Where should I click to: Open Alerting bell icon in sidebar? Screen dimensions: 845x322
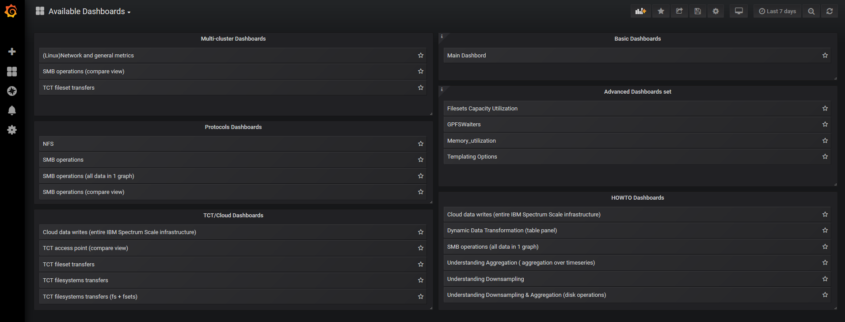pos(12,110)
